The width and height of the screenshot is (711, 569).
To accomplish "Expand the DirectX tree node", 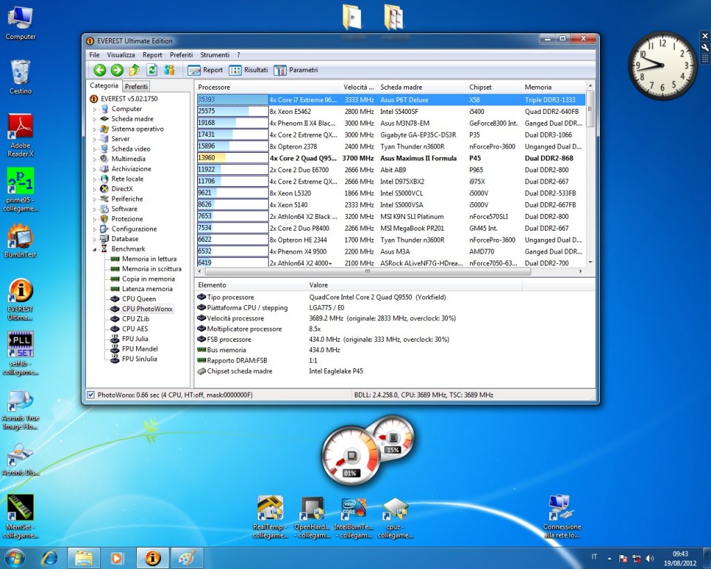I will [x=94, y=189].
